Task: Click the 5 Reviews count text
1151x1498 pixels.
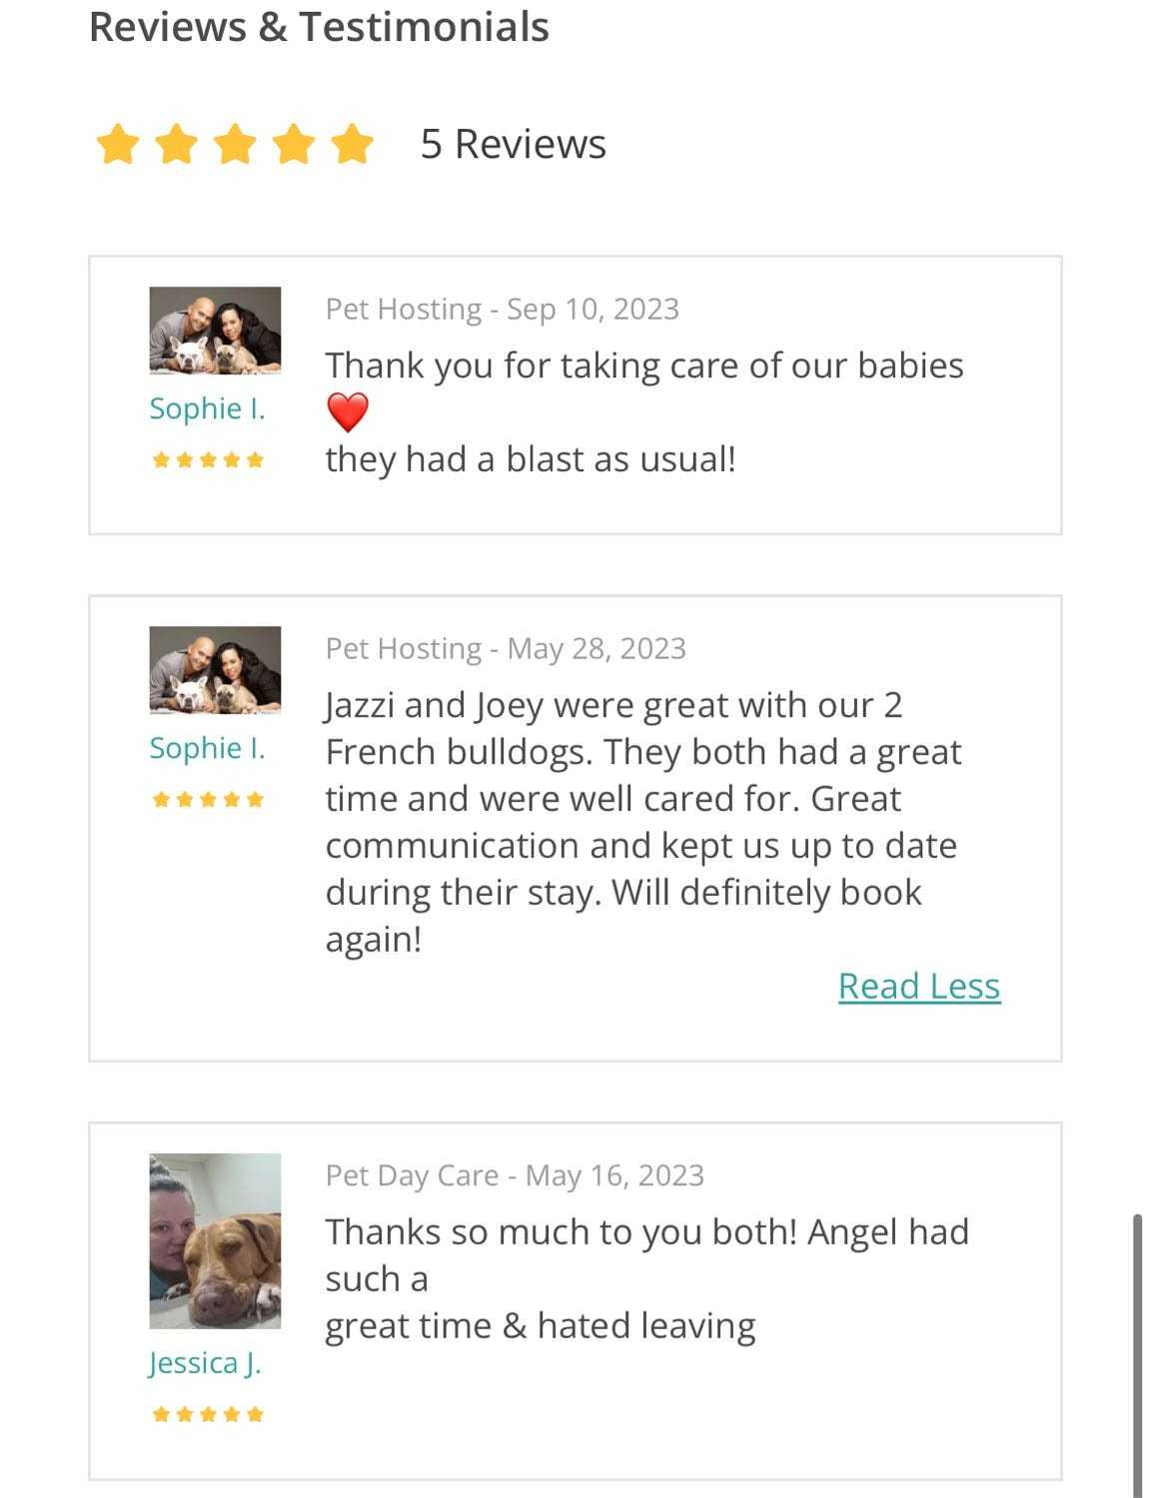Action: pos(513,144)
